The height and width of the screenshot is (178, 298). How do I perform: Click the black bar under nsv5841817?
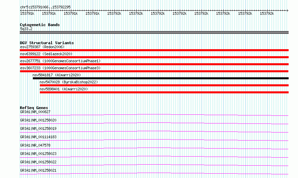161,78
